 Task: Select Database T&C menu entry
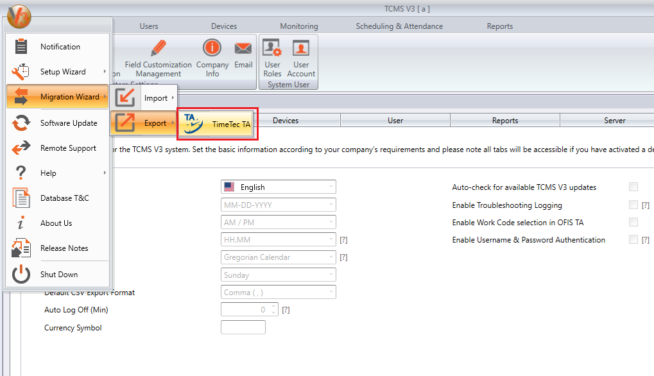[x=58, y=198]
